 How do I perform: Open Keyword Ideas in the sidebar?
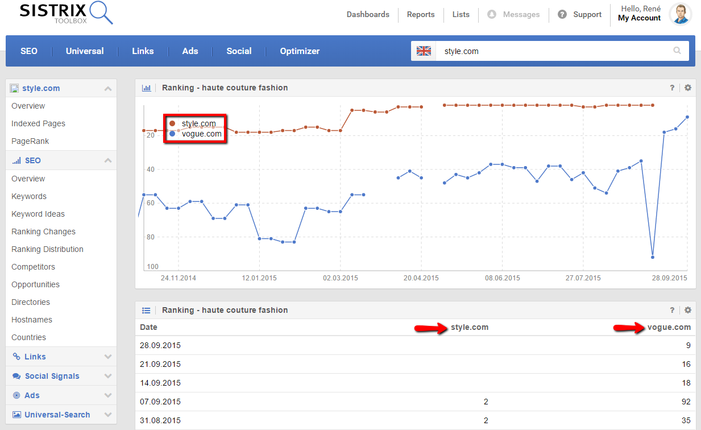(38, 214)
